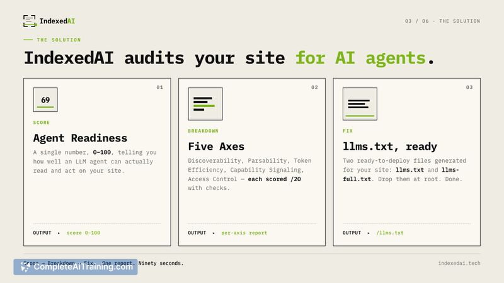Viewport: 504px width, 283px height.
Task: Click the llms.txt document lines icon
Action: (x=360, y=104)
